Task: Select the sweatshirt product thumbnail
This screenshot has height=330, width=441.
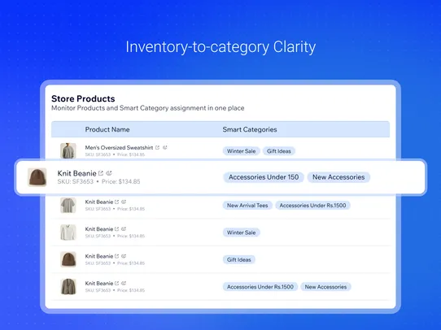Action: coord(68,150)
